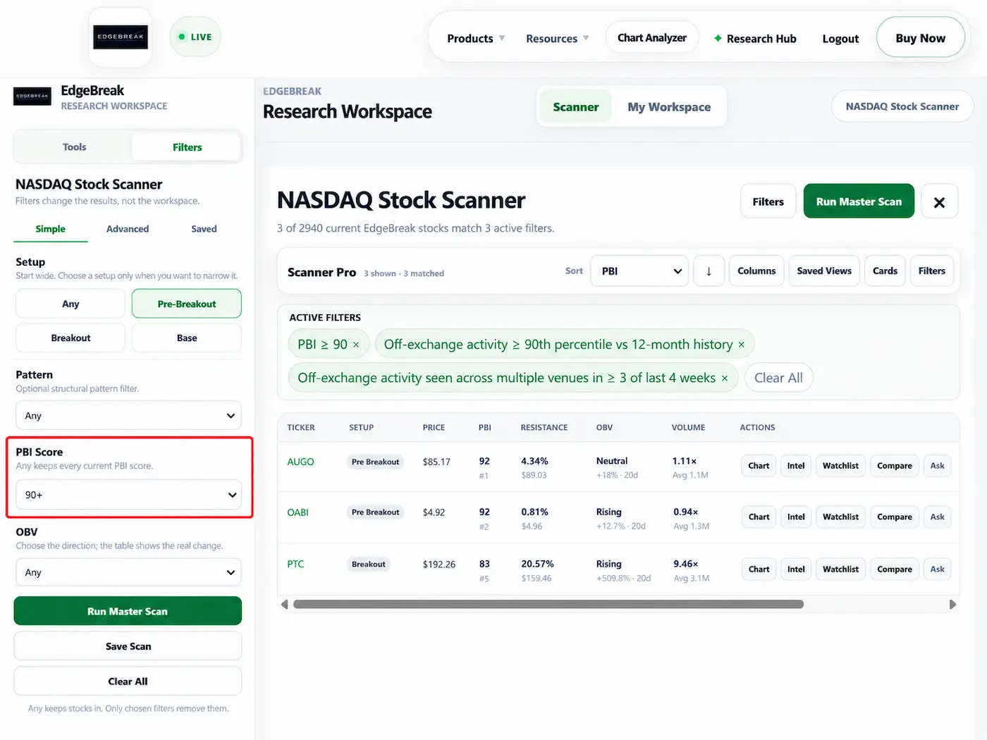Go to the Research Hub
Viewport: 987px width, 740px height.
point(755,38)
